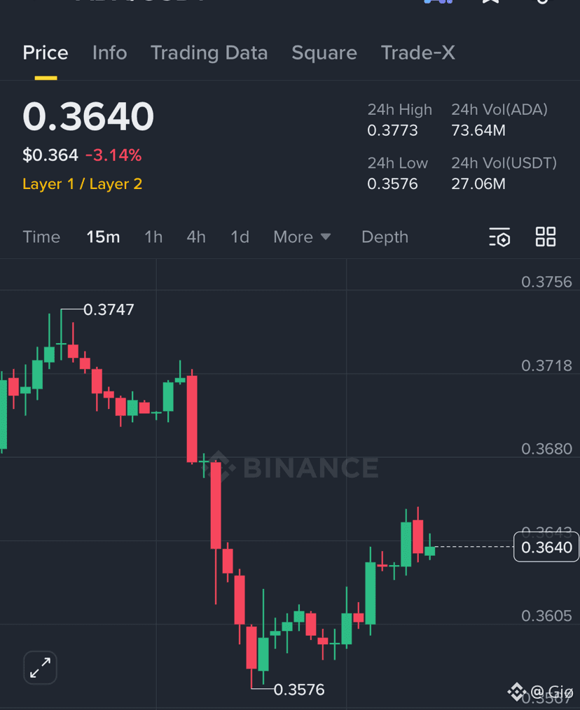Expand chart to fullscreen
This screenshot has height=710, width=580.
point(41,667)
